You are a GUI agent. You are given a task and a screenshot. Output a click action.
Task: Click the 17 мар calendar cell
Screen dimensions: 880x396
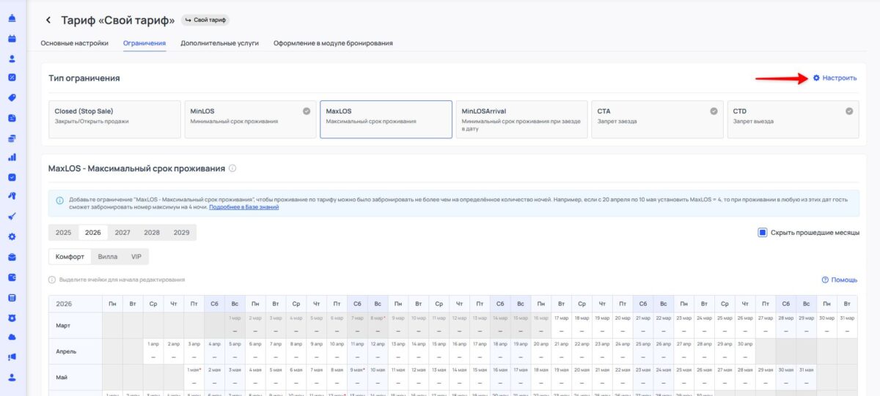(561, 325)
